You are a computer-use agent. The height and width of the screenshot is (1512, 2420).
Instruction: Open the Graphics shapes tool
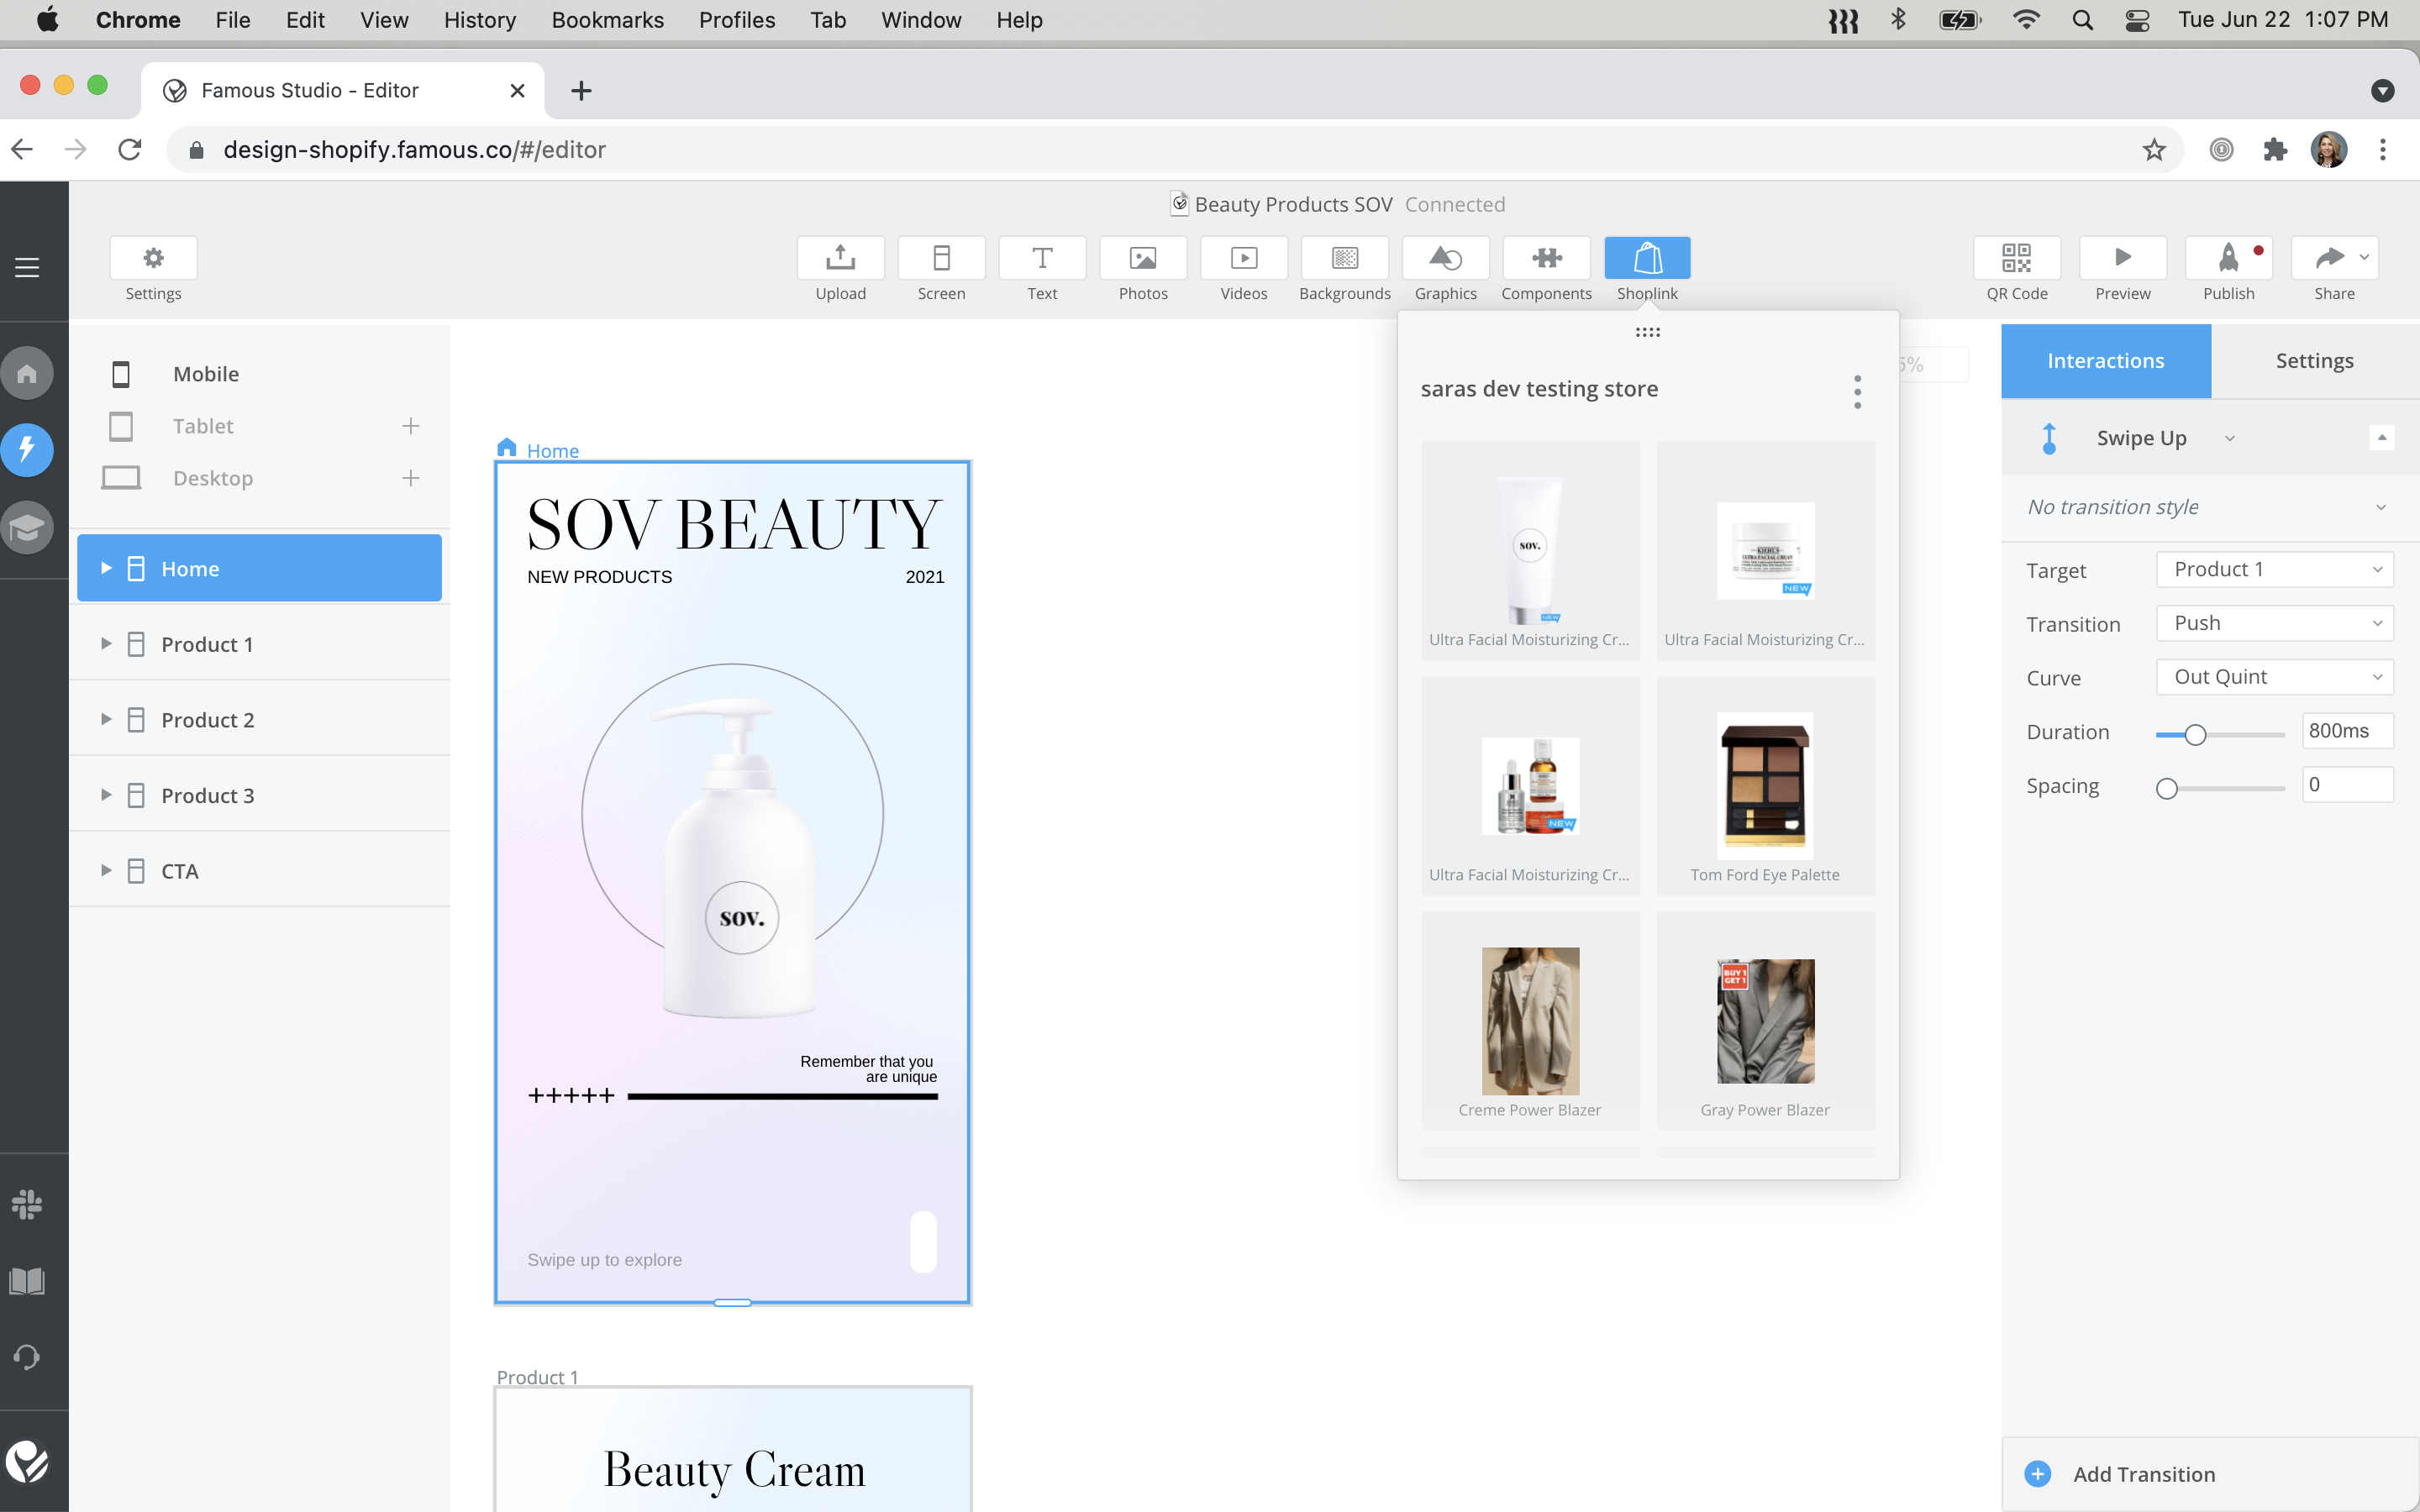pyautogui.click(x=1445, y=259)
